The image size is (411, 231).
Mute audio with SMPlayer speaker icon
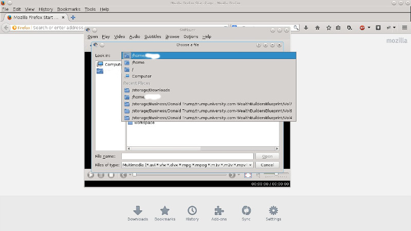(258, 175)
